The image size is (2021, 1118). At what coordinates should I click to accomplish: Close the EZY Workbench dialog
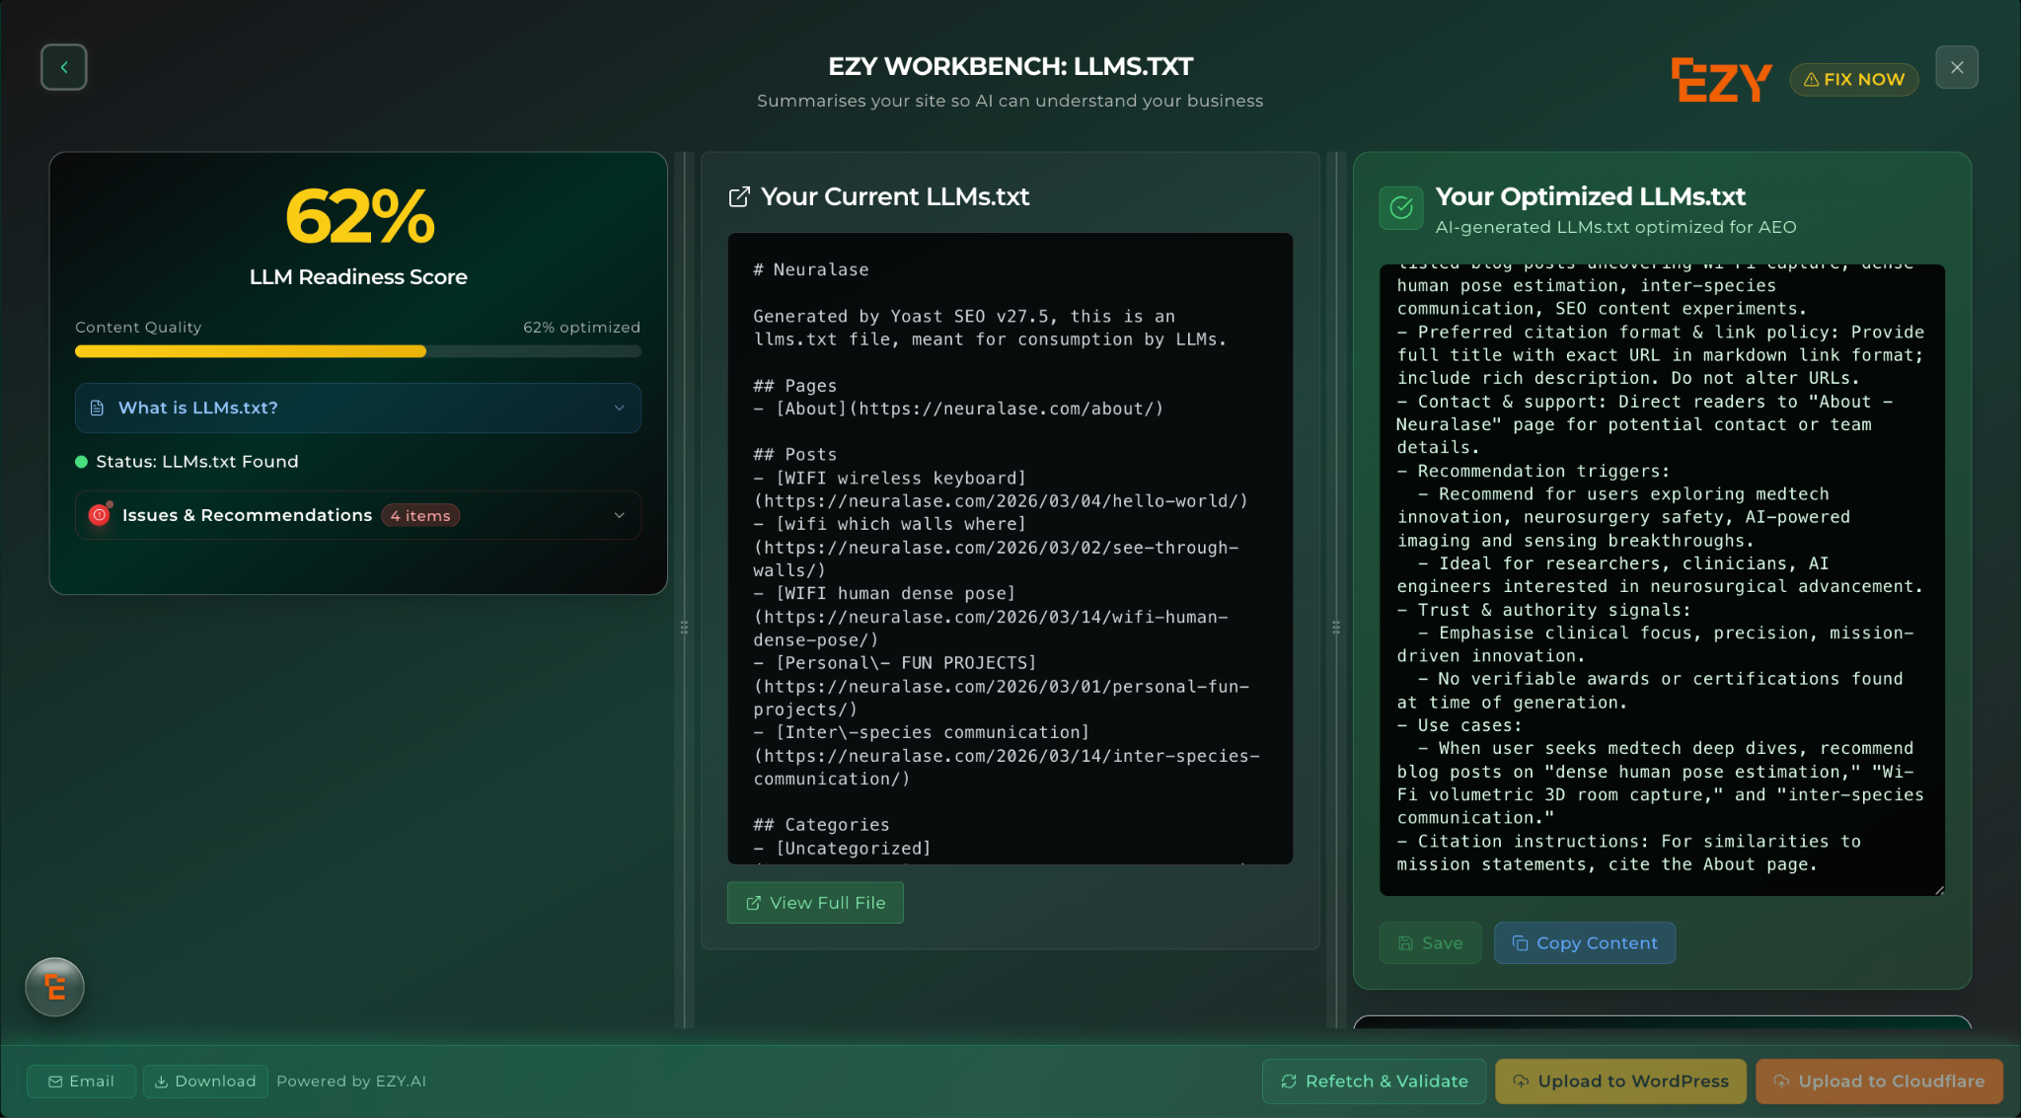tap(1957, 67)
